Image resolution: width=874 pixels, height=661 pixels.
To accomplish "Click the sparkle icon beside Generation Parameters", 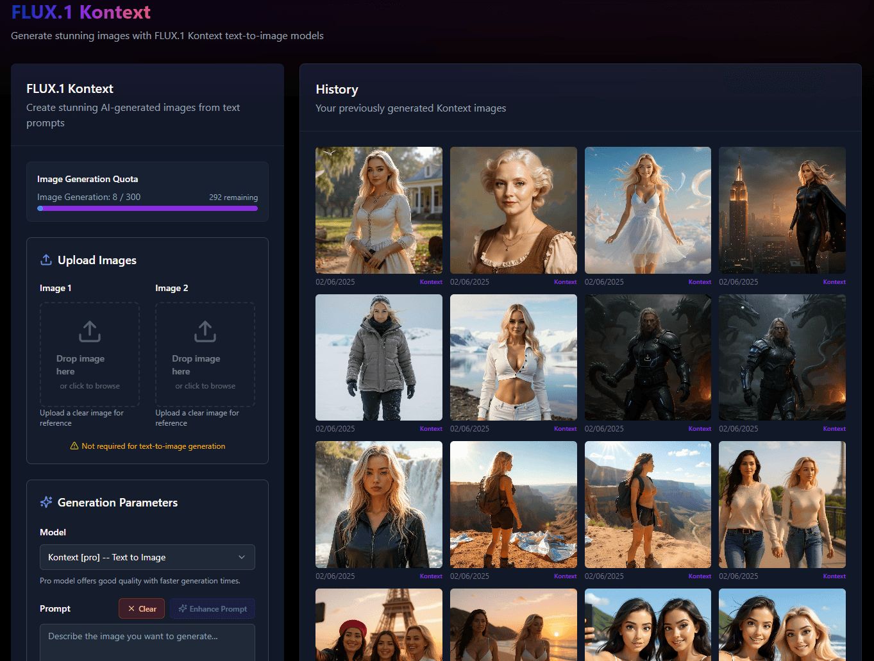I will [46, 502].
